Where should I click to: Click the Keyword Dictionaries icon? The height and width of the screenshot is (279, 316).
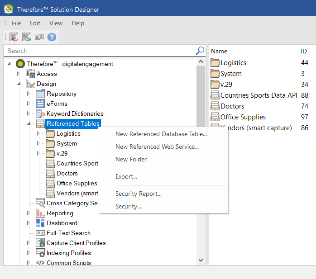click(x=40, y=113)
